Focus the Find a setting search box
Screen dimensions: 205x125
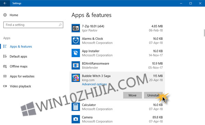[33, 25]
